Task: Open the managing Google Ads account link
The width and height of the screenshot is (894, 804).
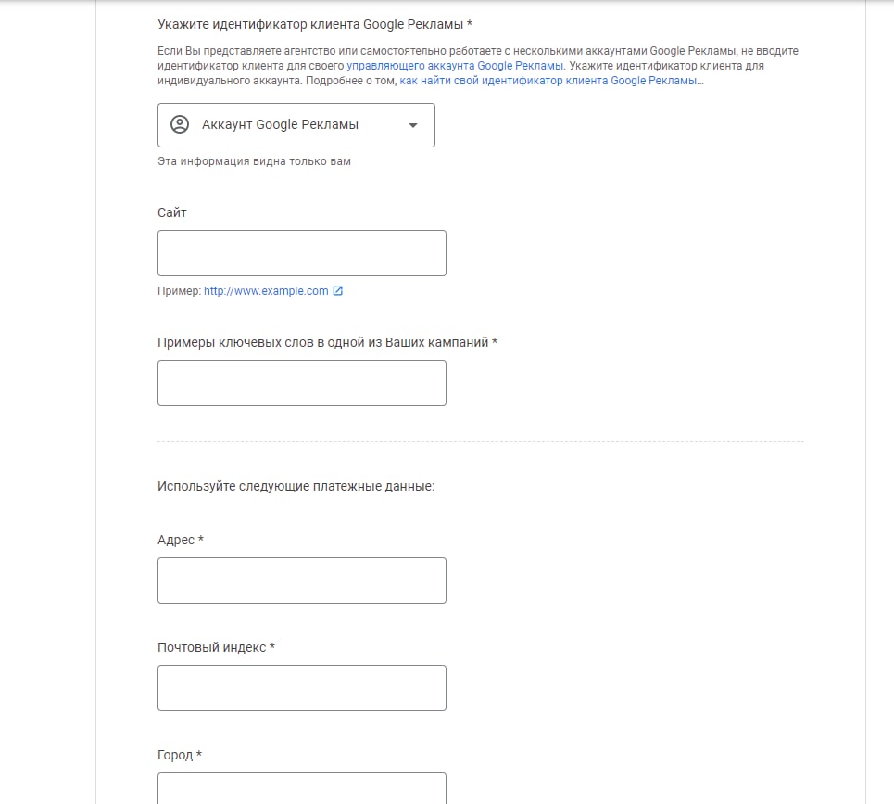Action: [x=455, y=66]
